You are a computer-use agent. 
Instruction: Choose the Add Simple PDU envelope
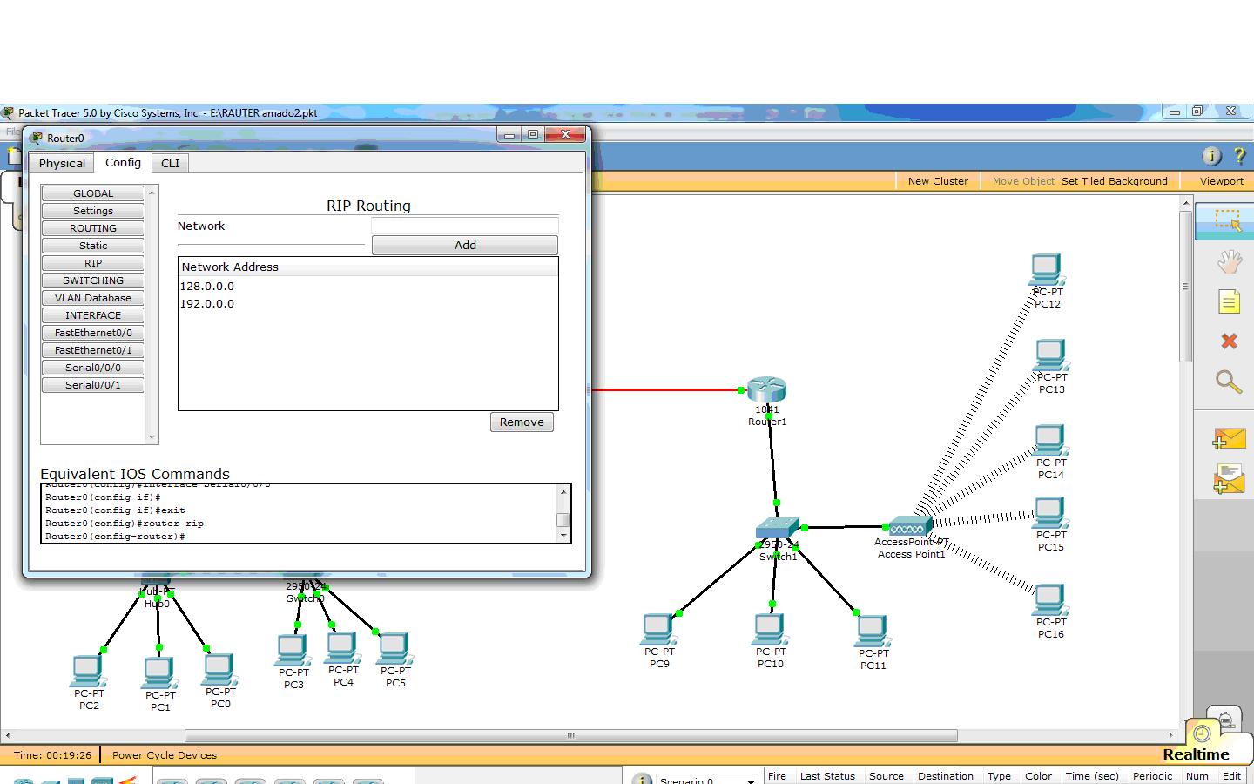(1229, 439)
